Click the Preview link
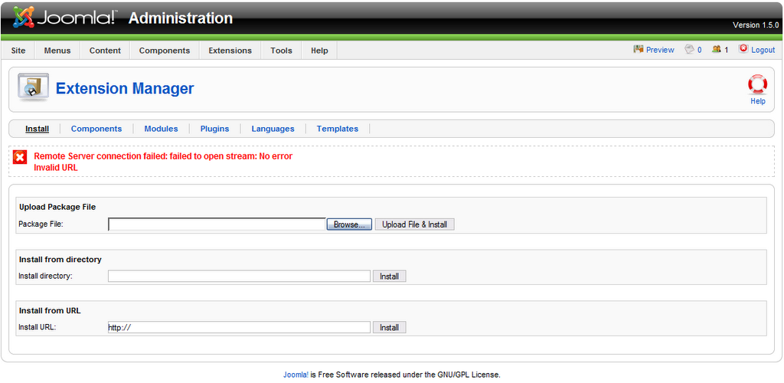Viewport: 784px width, 383px height. (x=660, y=50)
